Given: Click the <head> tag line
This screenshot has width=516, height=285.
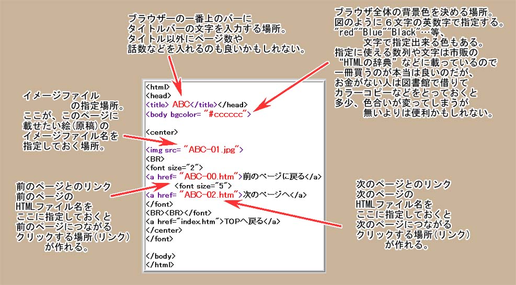Looking at the screenshot, I should [x=158, y=96].
